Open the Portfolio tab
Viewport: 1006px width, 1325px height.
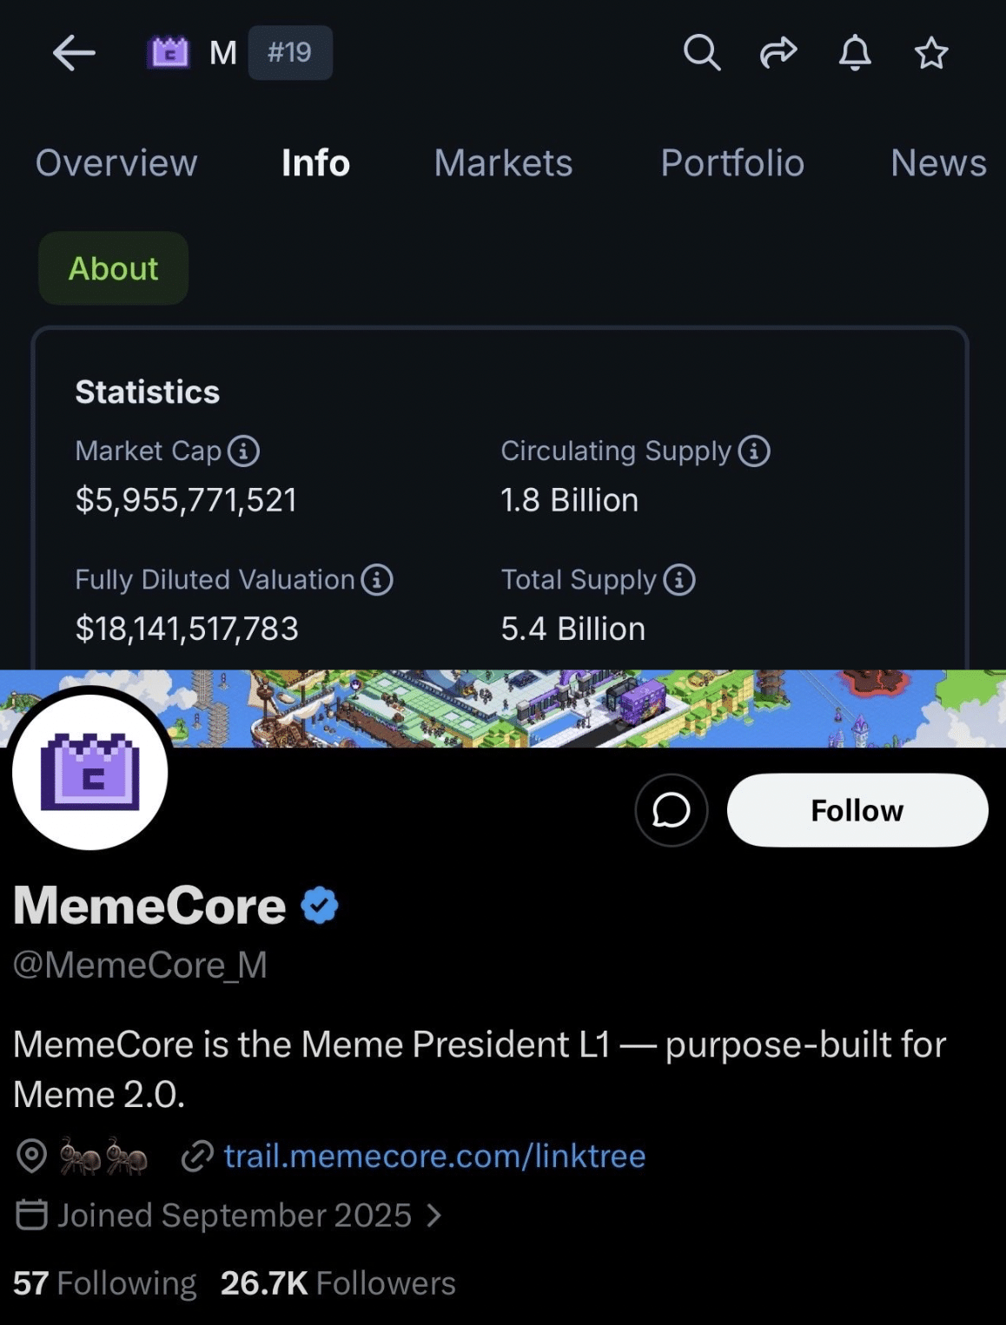[732, 163]
